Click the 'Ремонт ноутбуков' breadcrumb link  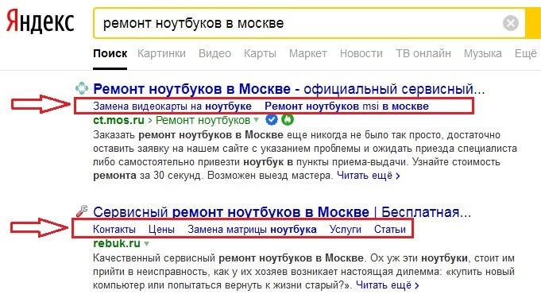(203, 120)
